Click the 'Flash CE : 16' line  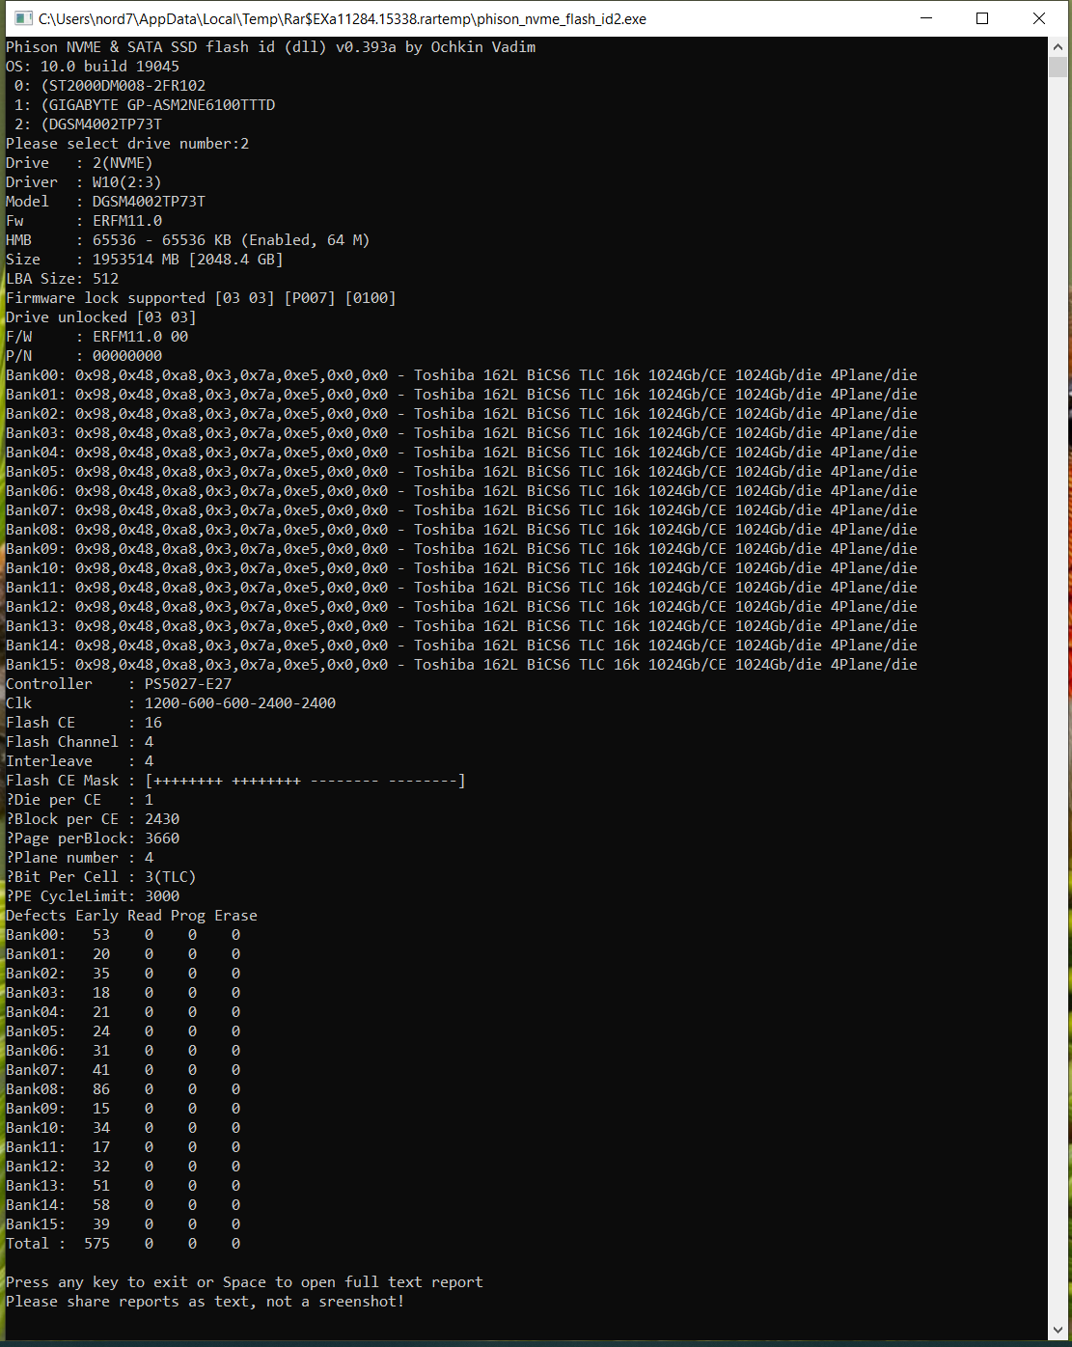click(84, 723)
